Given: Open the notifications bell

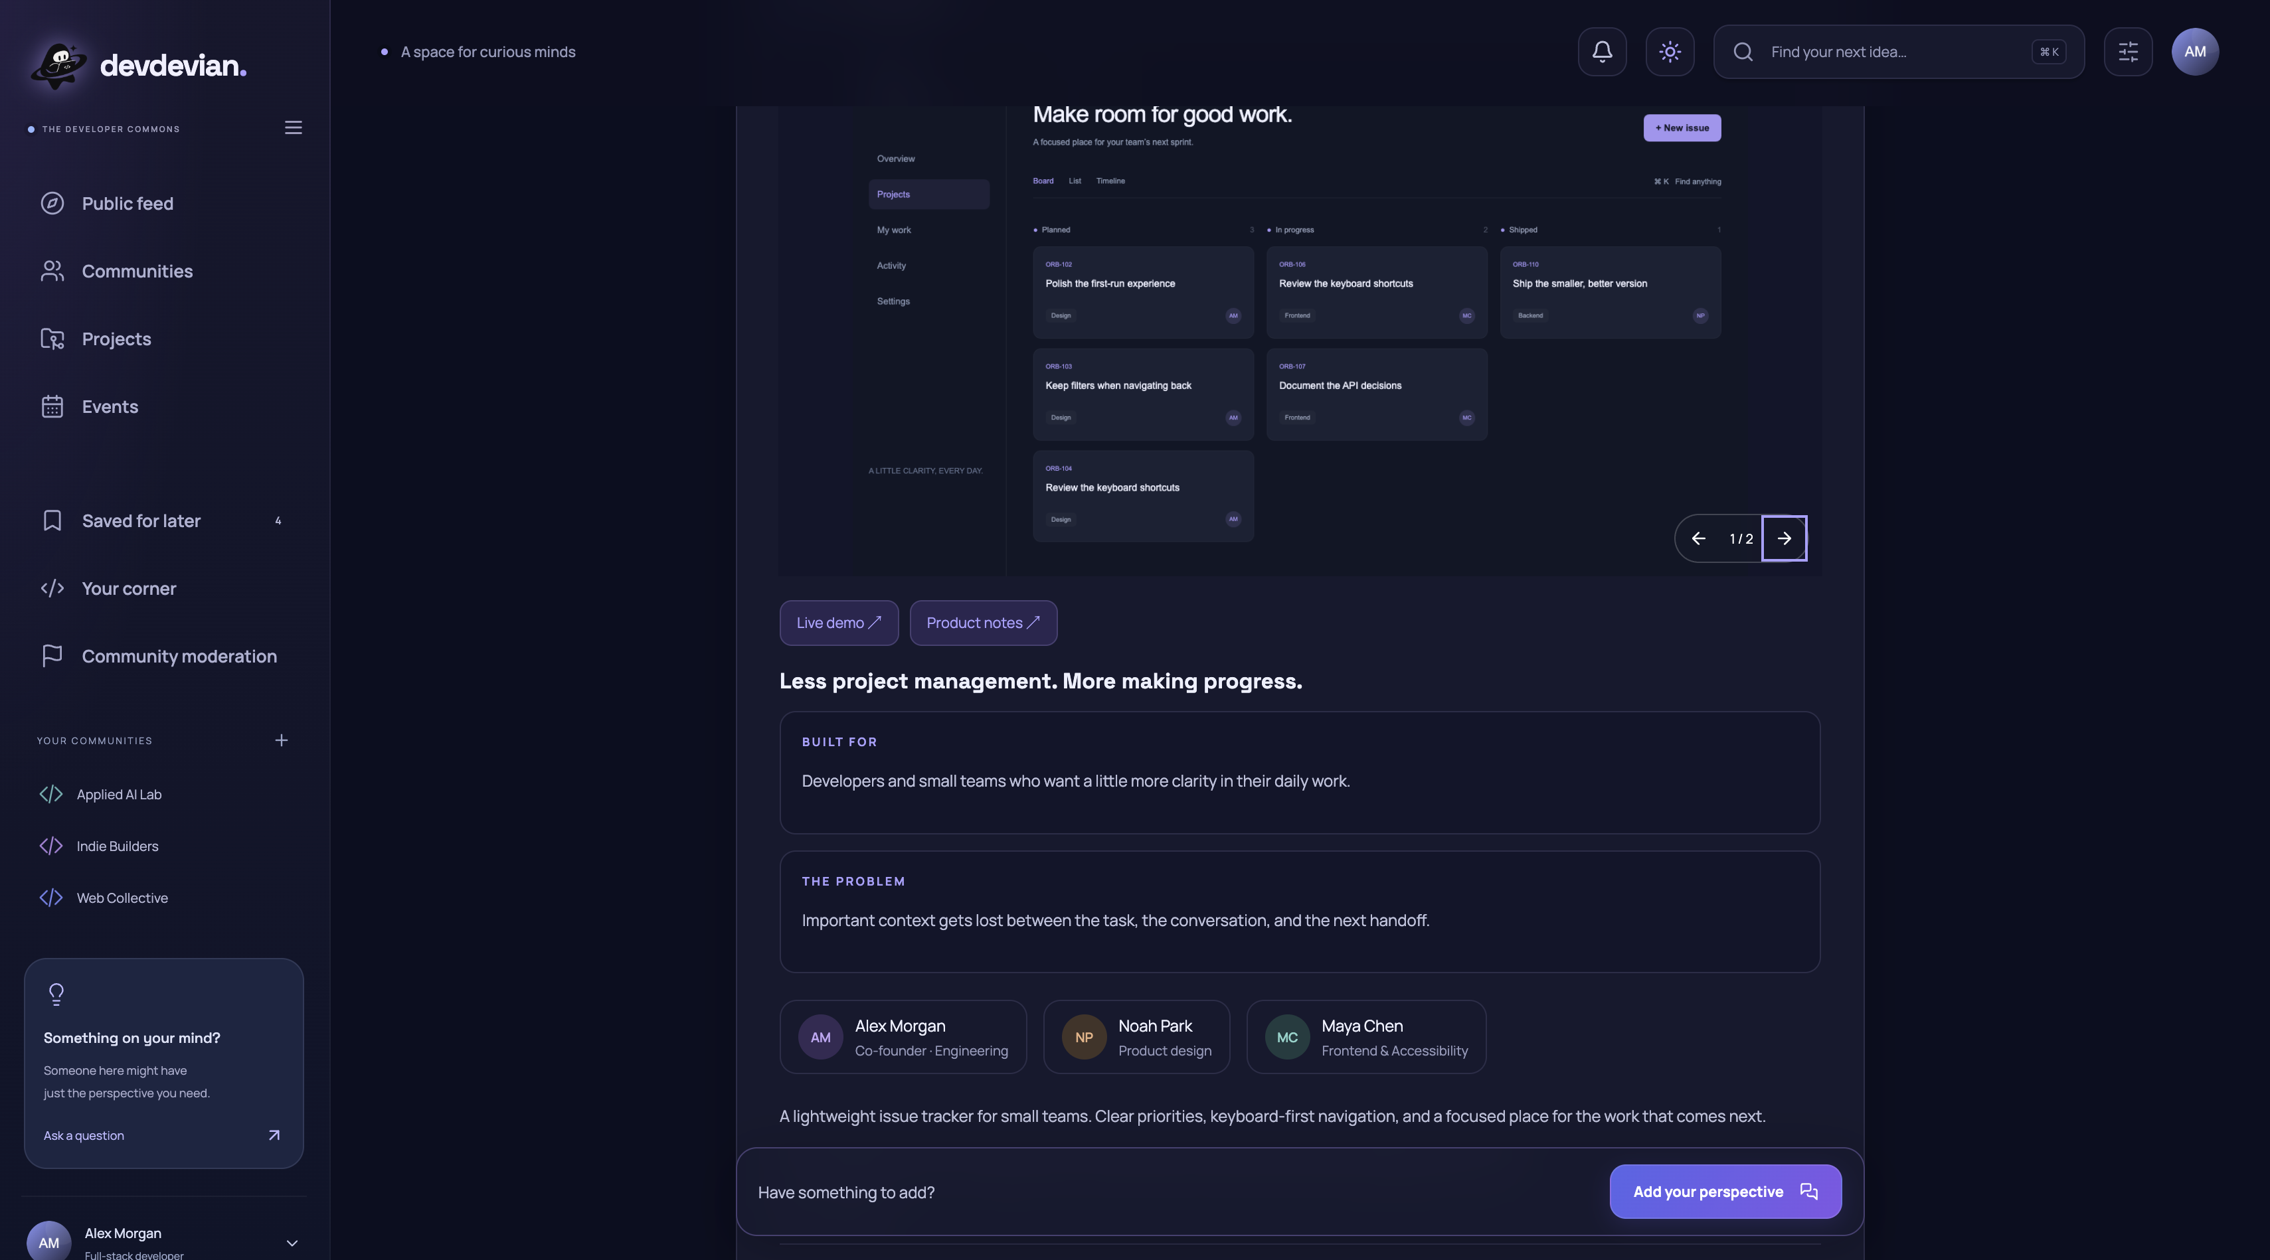Looking at the screenshot, I should tap(1602, 52).
